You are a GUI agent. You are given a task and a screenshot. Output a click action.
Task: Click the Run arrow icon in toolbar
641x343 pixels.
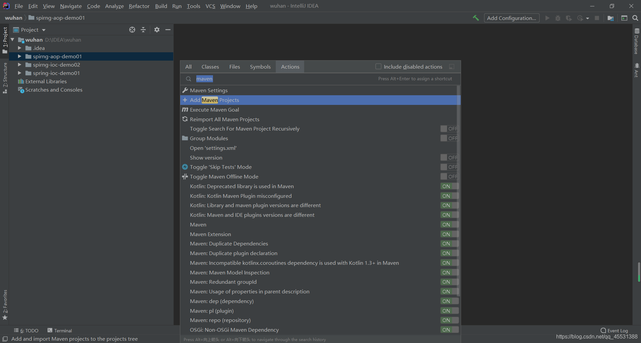click(x=547, y=18)
